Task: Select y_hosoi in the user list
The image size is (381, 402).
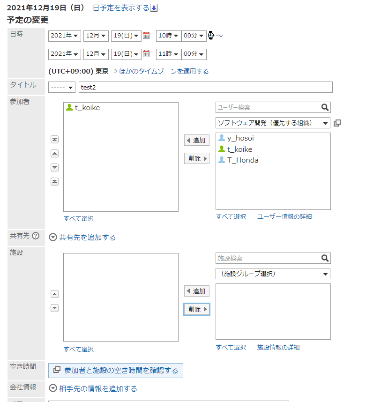Action: [240, 138]
